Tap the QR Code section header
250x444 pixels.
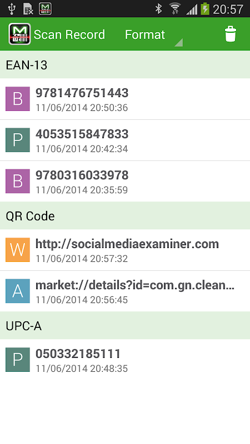[x=125, y=216]
